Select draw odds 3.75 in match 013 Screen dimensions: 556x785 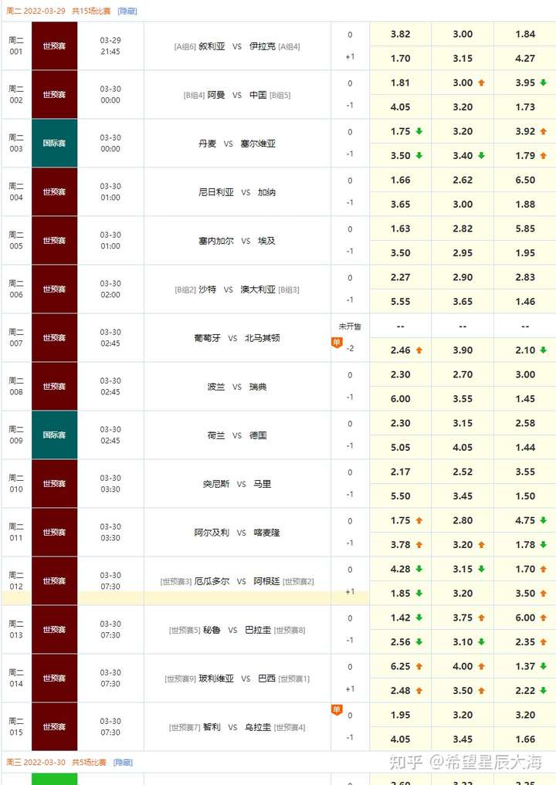[x=463, y=618]
